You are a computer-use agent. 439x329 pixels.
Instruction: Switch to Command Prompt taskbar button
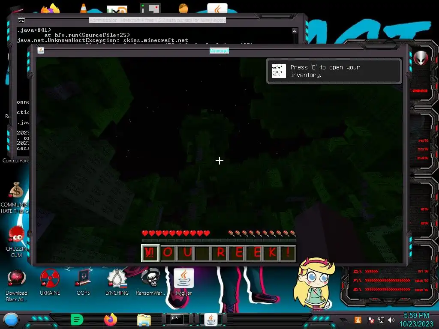tap(177, 320)
